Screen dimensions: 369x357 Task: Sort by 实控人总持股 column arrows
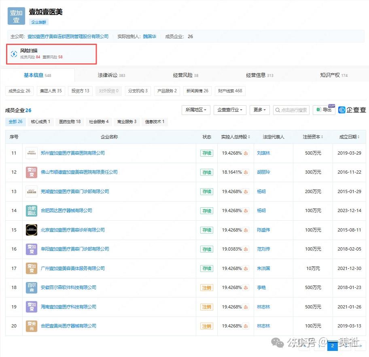[x=249, y=137]
